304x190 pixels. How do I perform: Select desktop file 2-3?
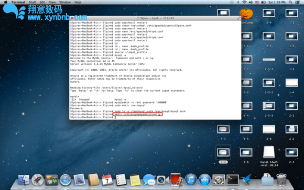coord(291,152)
